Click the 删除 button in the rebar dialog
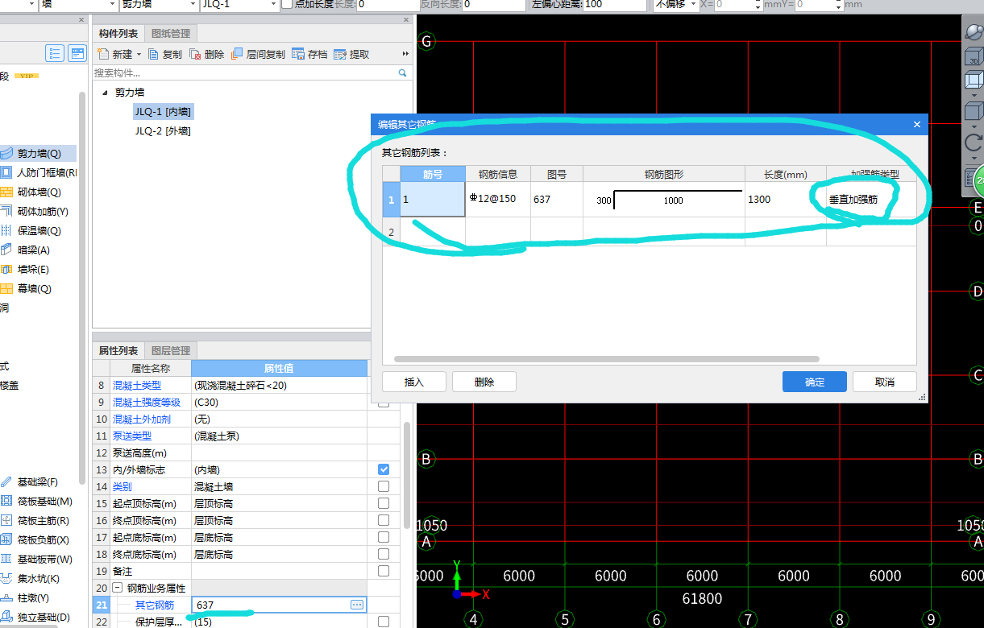Image resolution: width=984 pixels, height=628 pixels. [484, 382]
